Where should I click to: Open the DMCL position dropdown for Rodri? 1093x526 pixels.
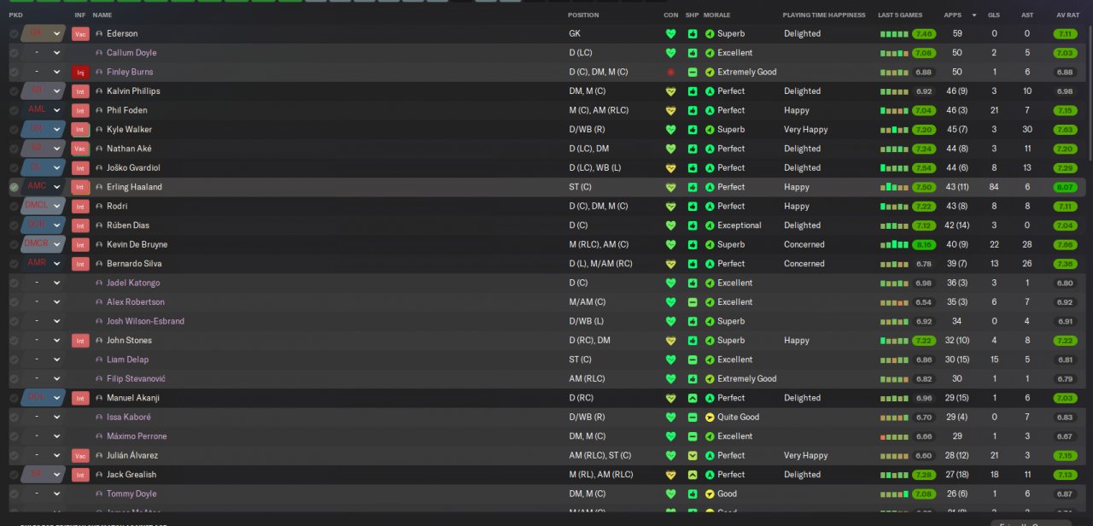tap(44, 207)
